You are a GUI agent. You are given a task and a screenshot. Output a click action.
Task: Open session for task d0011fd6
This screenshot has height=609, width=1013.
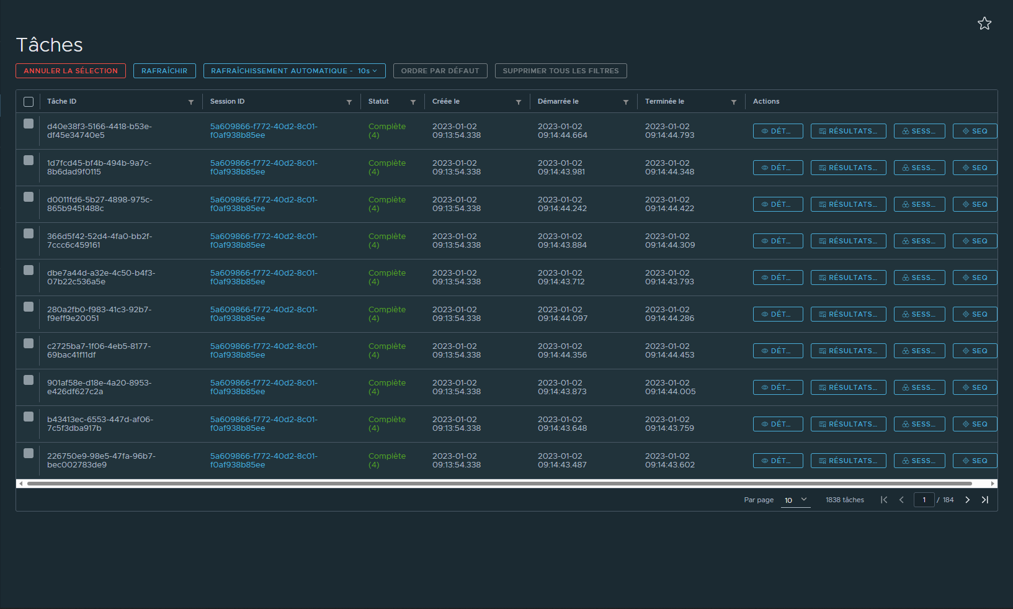click(x=919, y=204)
